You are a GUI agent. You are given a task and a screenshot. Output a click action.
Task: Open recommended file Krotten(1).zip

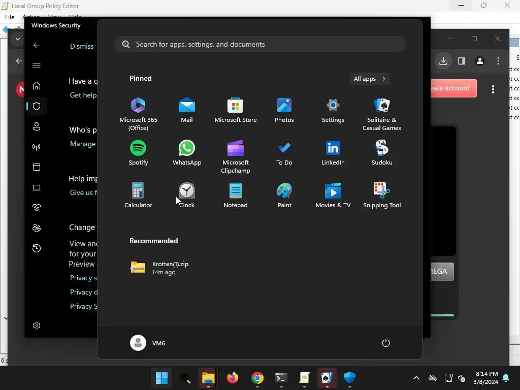[x=159, y=268]
